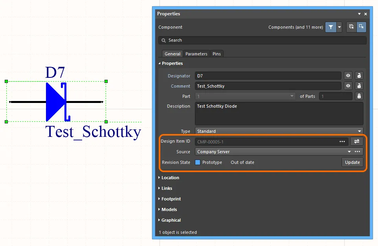Click the Source ellipsis button
Viewport: 378px width, 246px height.
[x=357, y=152]
